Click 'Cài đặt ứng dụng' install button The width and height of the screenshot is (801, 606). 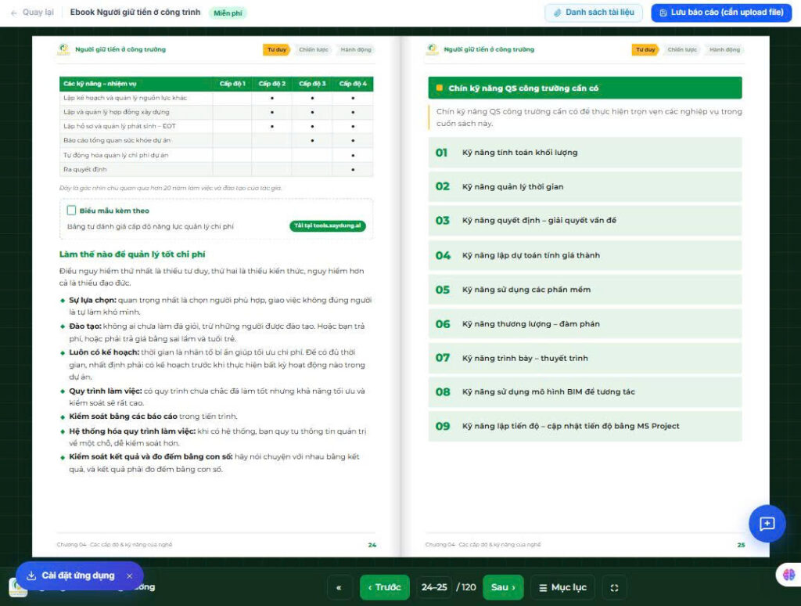(x=71, y=575)
